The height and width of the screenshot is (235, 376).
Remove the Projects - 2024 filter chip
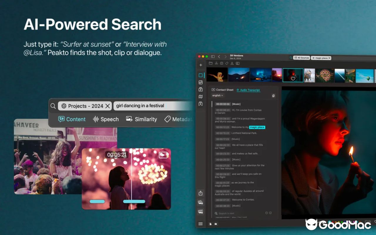(108, 106)
